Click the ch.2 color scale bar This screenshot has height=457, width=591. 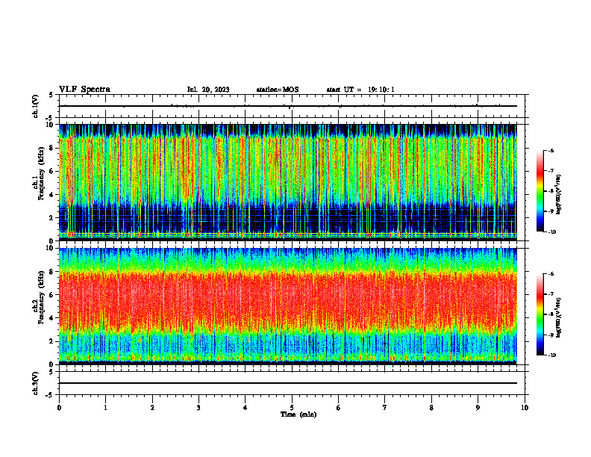(x=540, y=314)
